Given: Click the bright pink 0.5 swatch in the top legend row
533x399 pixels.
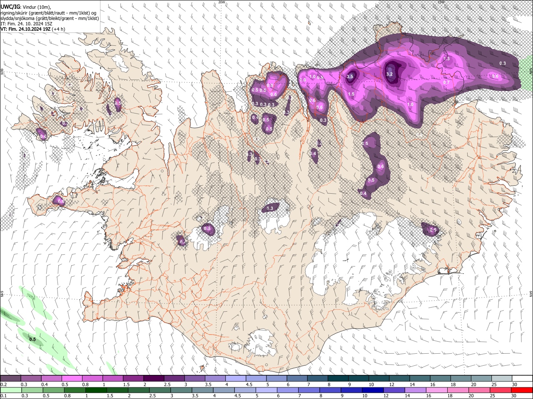Looking at the screenshot, I should tap(72, 379).
